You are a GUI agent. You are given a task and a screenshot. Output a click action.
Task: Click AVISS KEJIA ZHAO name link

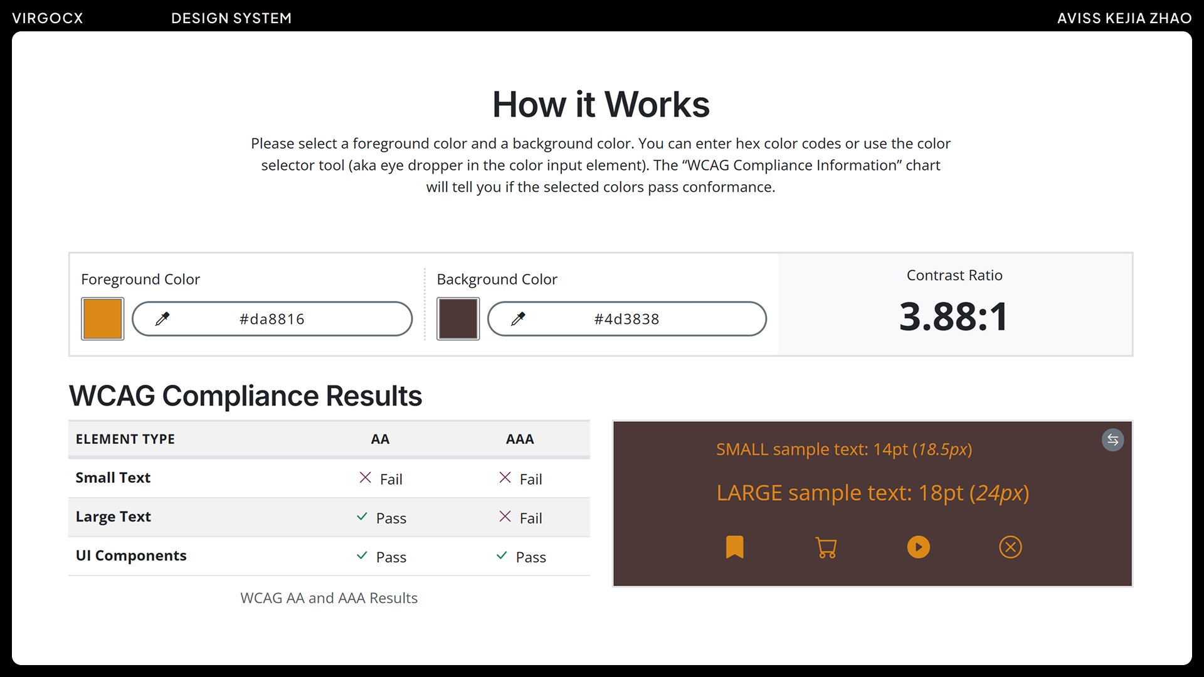point(1124,18)
